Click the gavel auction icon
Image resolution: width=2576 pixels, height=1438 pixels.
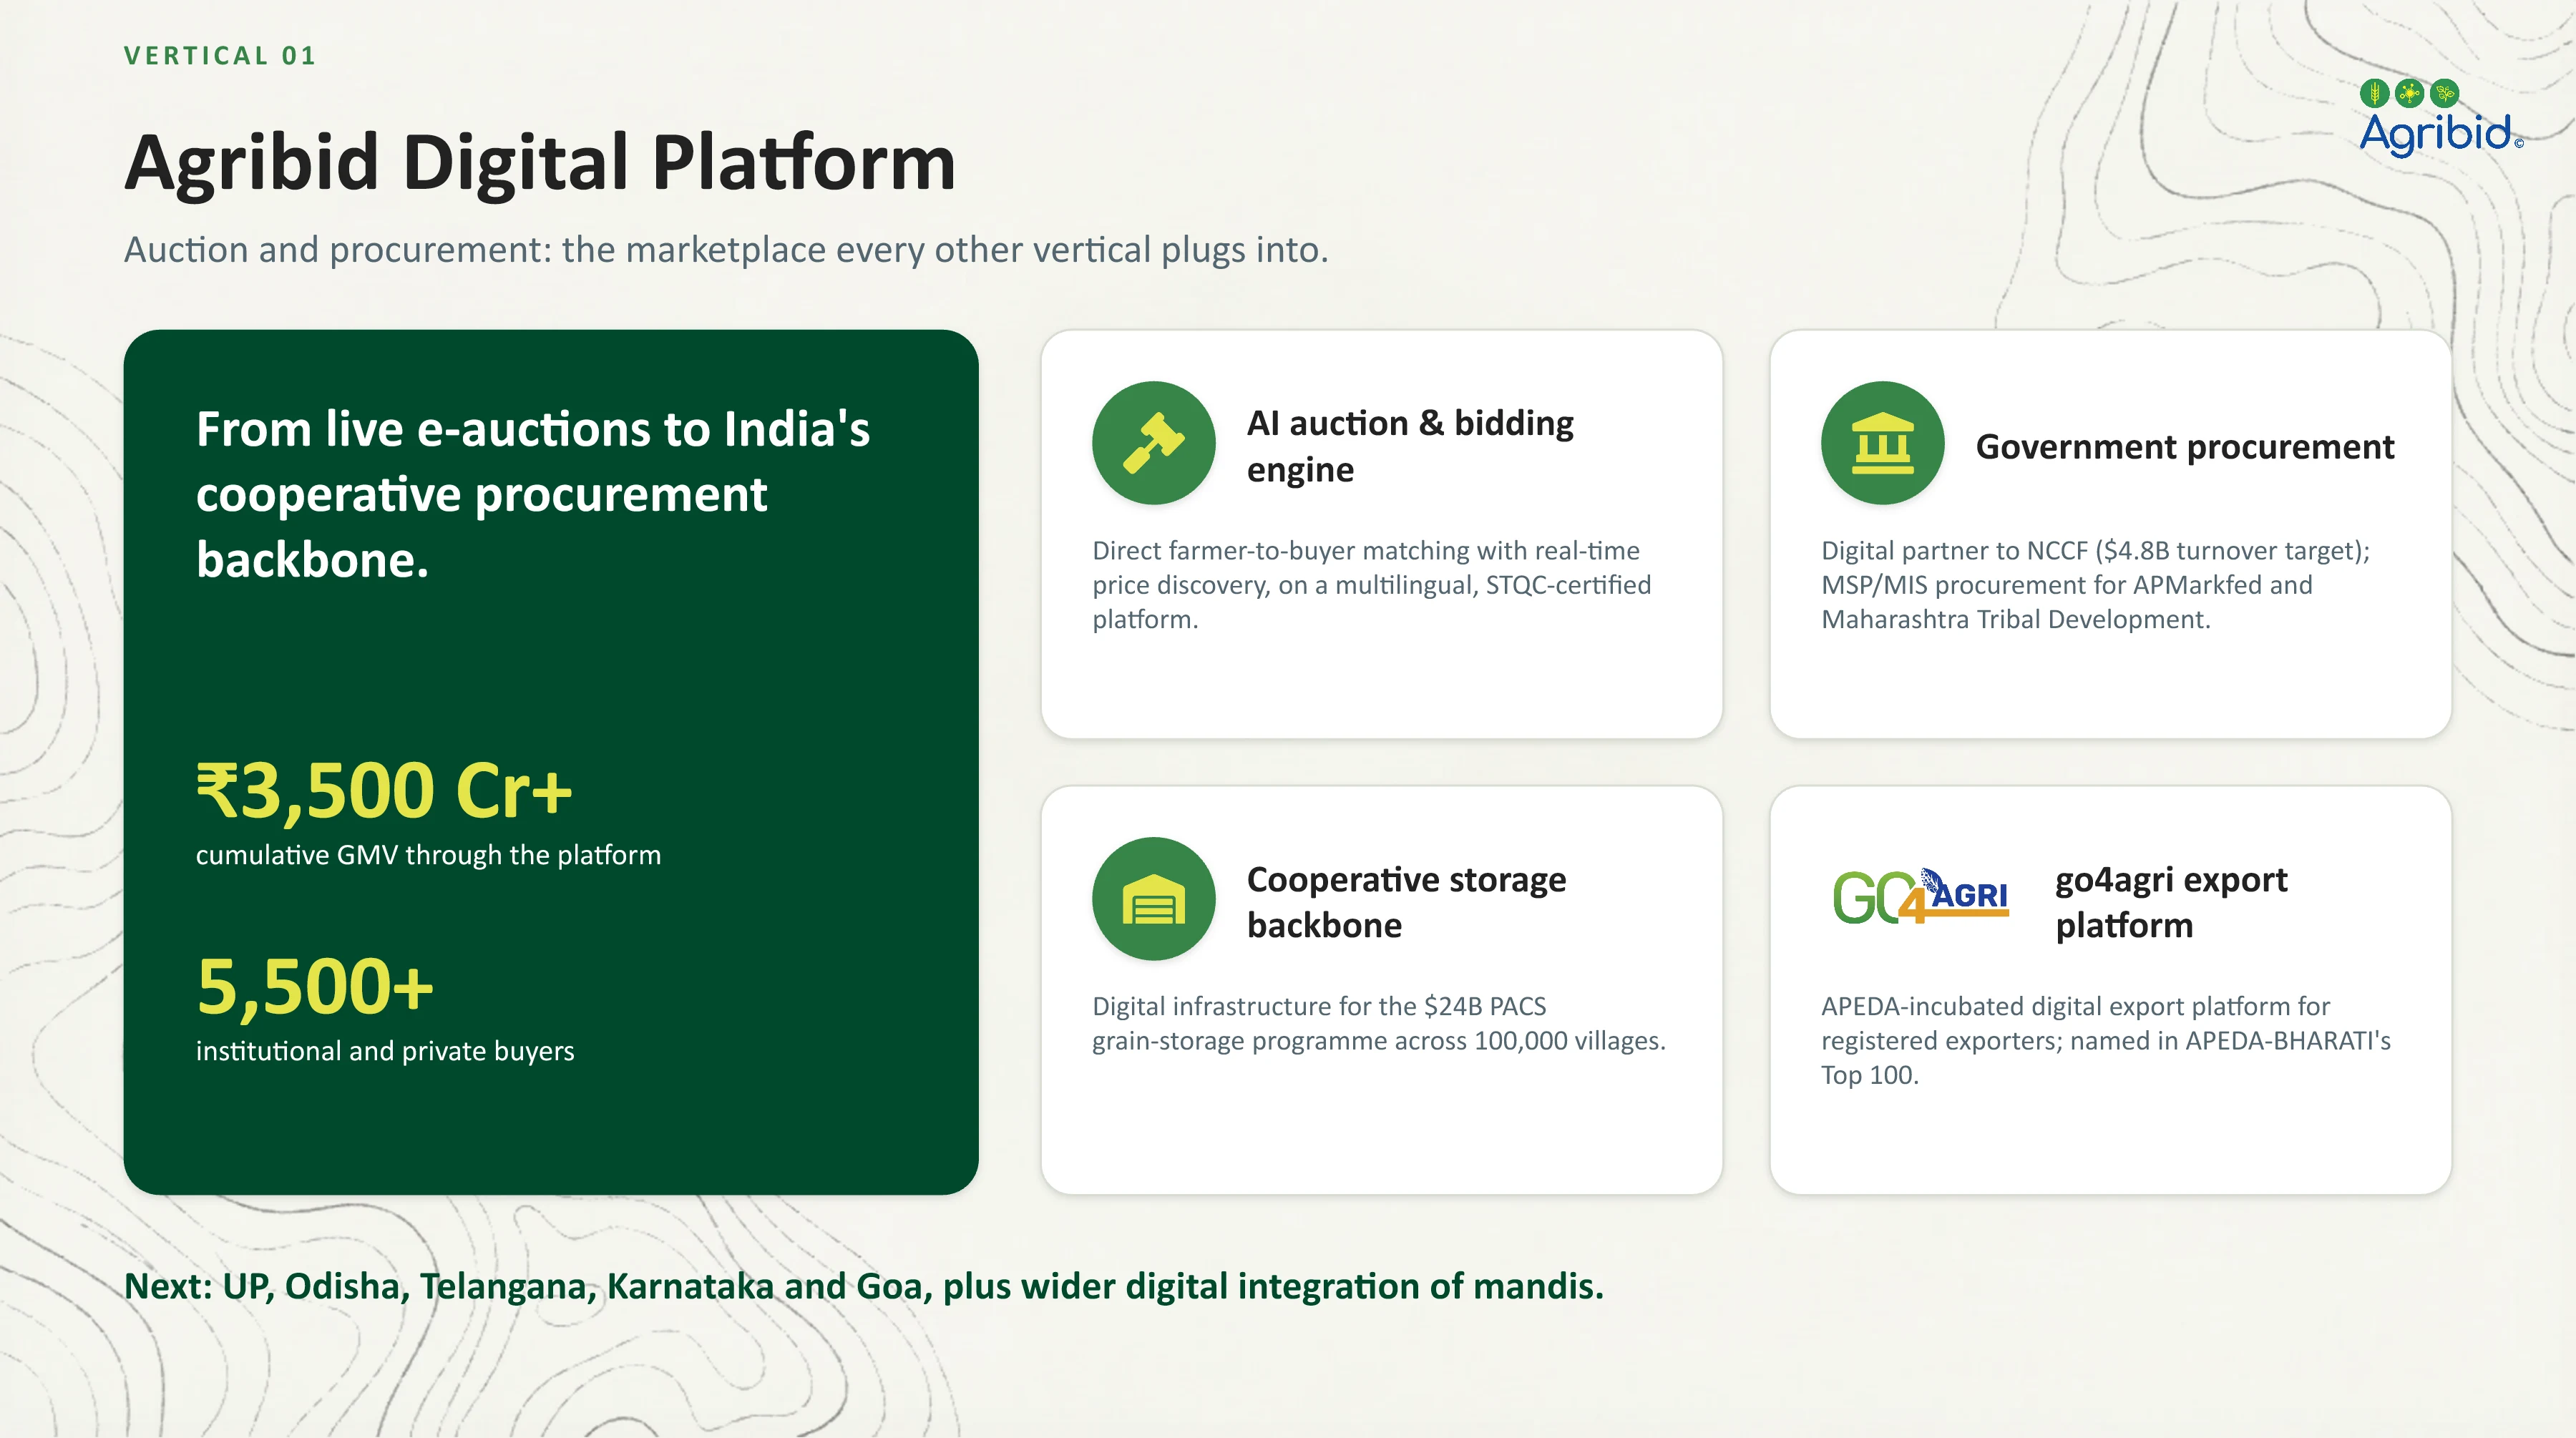point(1153,443)
